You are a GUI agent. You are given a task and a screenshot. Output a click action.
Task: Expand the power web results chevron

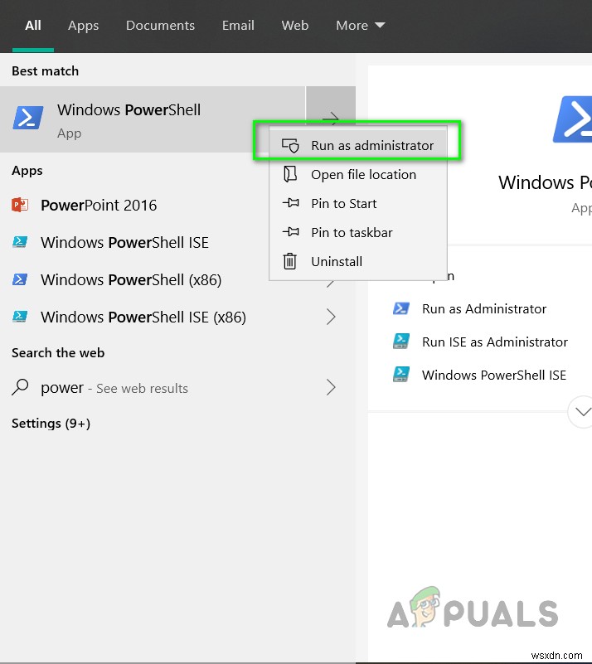tap(331, 387)
